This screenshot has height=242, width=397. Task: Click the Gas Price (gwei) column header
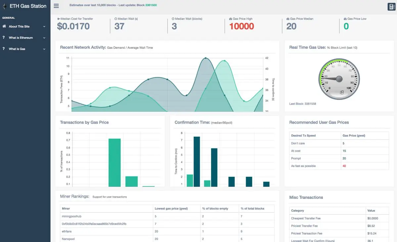(x=354, y=136)
